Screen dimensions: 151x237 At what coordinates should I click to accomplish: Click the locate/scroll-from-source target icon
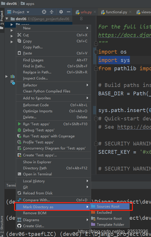point(44,12)
